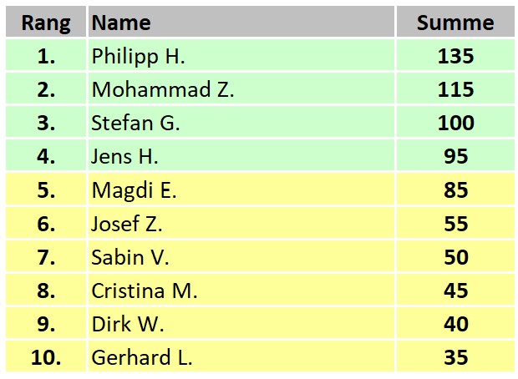Select the Gerhard L. cell

(x=241, y=357)
